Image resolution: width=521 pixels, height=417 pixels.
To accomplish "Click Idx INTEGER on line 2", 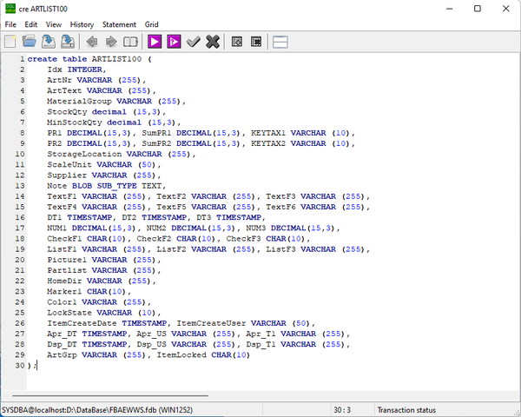I will click(76, 69).
